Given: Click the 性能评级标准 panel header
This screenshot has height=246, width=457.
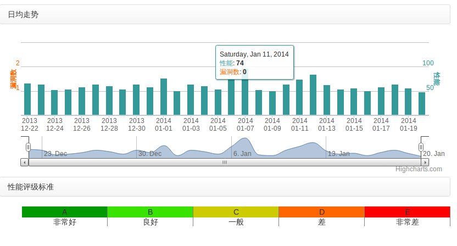Looking at the screenshot, I should point(225,187).
